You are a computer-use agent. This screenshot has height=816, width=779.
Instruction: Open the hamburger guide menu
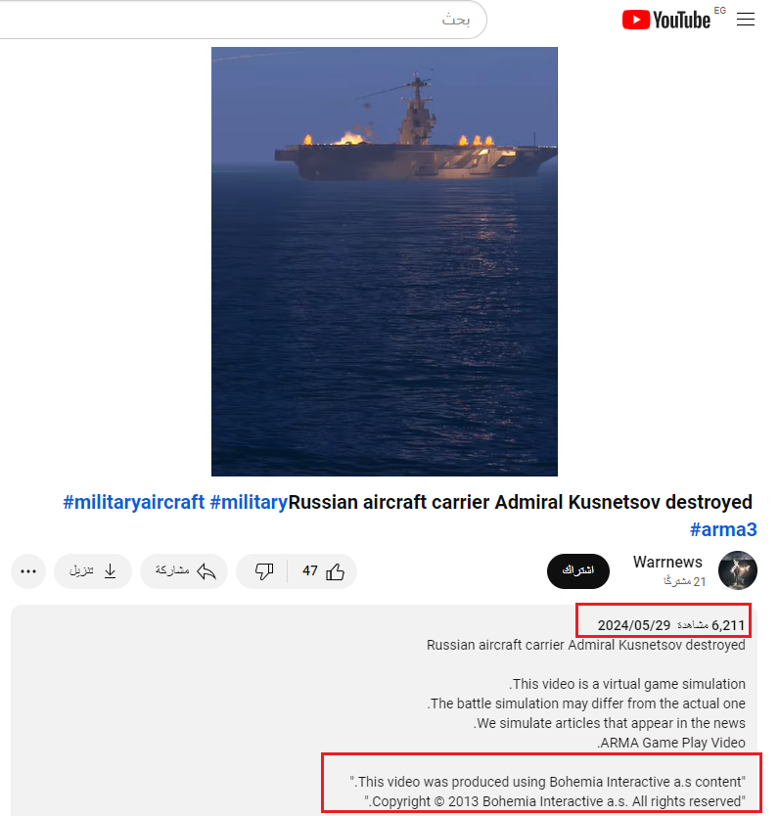click(745, 20)
